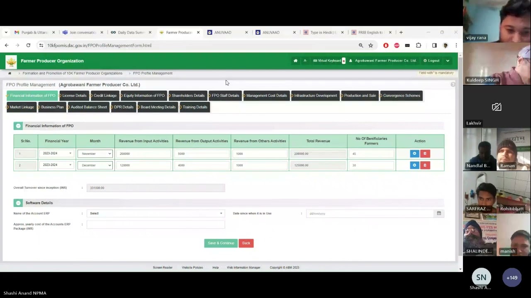Viewport: 531px width, 298px height.
Task: Reload the page with the refresh icon
Action: point(28,46)
